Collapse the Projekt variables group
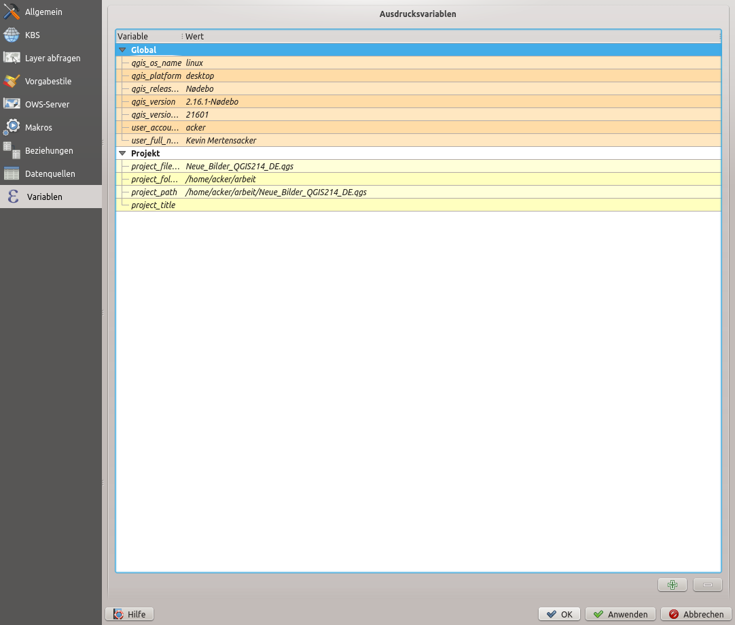 click(122, 154)
